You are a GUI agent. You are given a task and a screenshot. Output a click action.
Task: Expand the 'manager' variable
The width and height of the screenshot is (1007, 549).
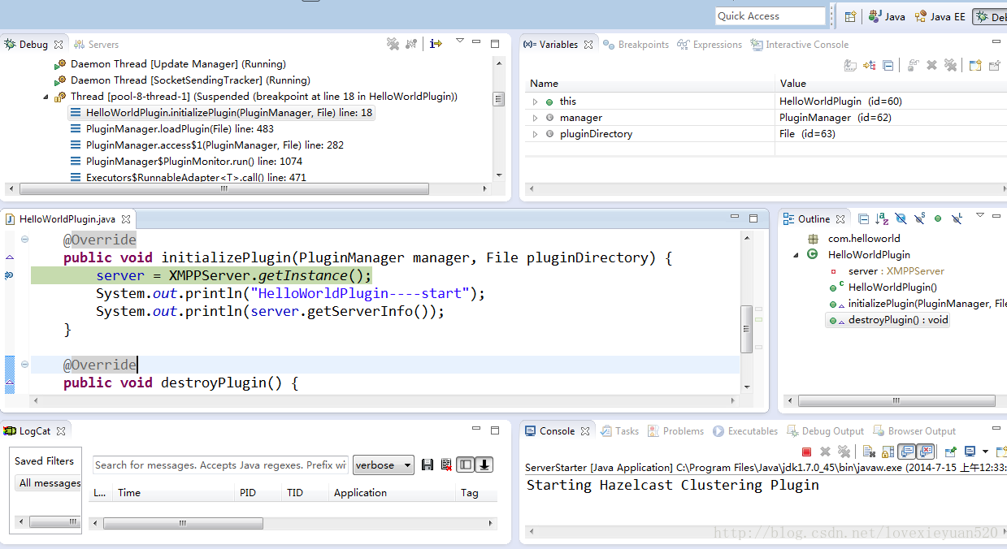535,118
